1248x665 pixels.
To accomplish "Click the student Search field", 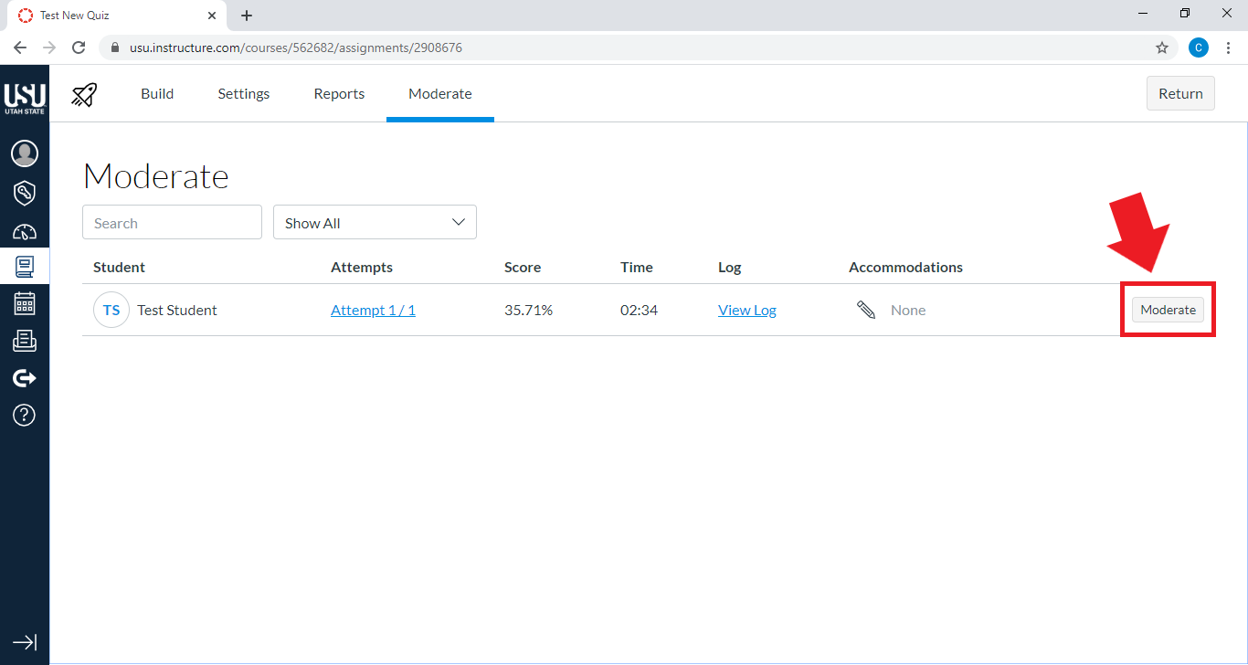I will pos(172,223).
